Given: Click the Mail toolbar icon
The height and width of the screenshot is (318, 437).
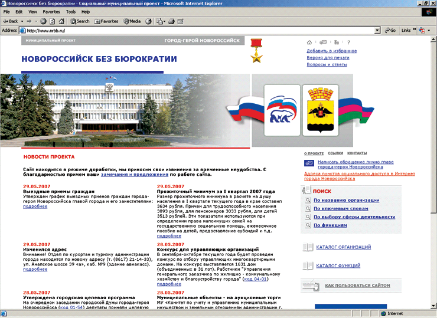Looking at the screenshot, I should 159,21.
